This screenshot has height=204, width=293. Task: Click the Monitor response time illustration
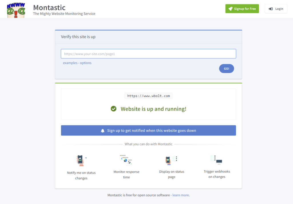126,160
